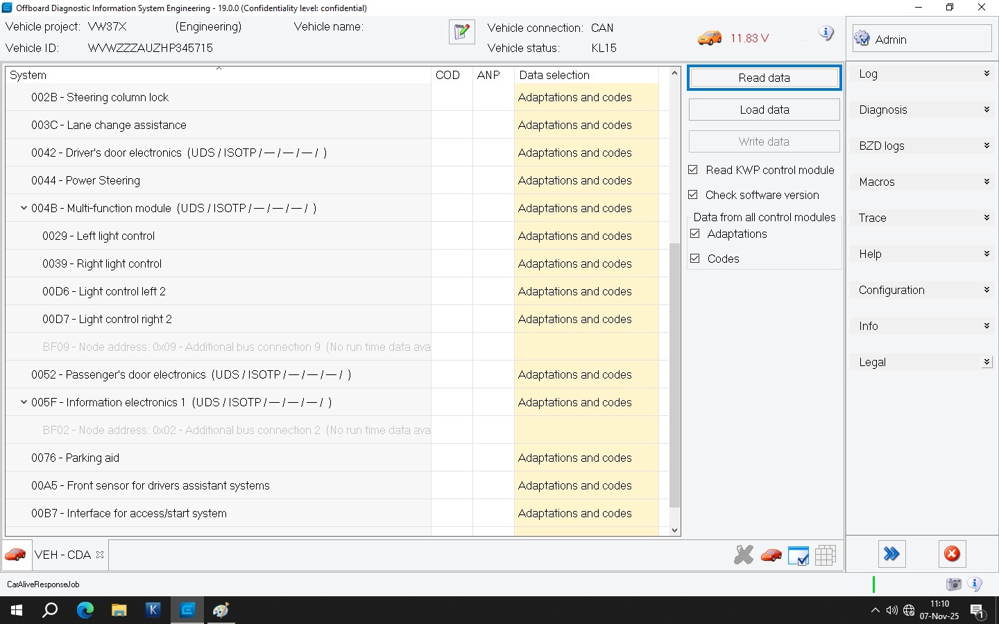The height and width of the screenshot is (624, 999).
Task: Click the Load data button
Action: coord(764,110)
